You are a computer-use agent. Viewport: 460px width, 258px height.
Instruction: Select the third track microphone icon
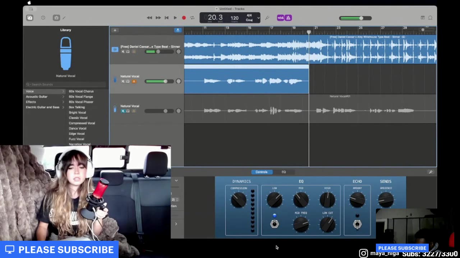click(x=115, y=109)
